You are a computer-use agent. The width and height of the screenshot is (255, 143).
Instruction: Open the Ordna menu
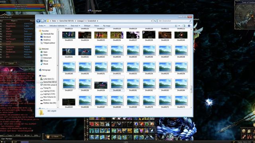pyautogui.click(x=42, y=26)
